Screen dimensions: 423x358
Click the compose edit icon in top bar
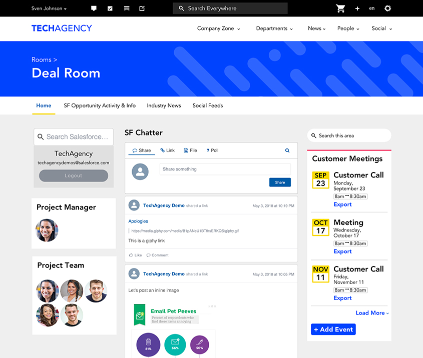point(142,8)
